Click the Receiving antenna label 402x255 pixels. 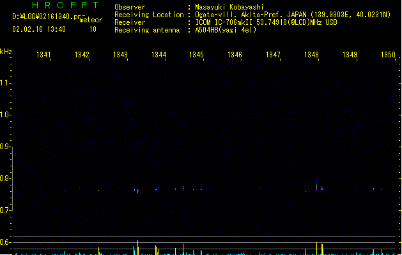coord(147,30)
